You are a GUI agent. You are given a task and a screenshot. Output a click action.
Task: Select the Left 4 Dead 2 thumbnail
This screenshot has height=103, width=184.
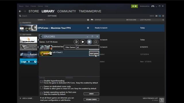(46, 54)
